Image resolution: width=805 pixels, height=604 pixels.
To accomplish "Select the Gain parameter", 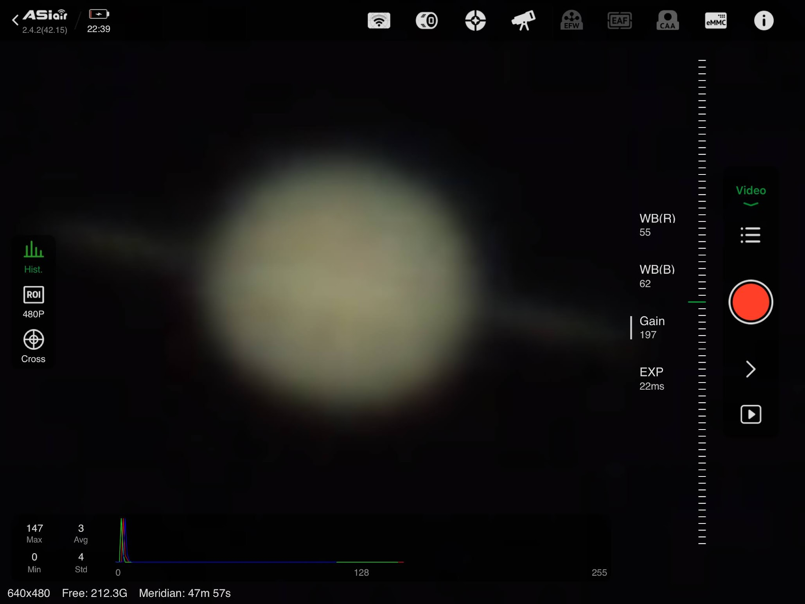I will tap(652, 327).
